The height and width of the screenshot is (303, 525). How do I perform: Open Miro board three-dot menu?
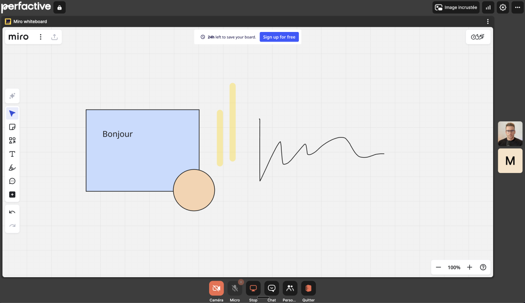click(x=41, y=37)
